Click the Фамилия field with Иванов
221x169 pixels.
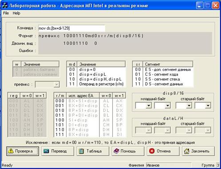[x=169, y=165]
